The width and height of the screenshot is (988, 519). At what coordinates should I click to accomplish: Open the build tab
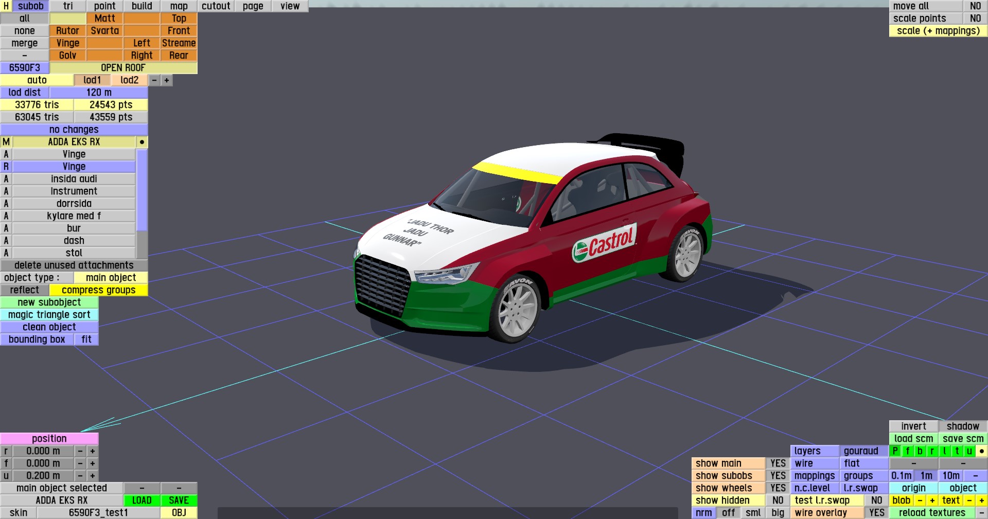coord(142,6)
